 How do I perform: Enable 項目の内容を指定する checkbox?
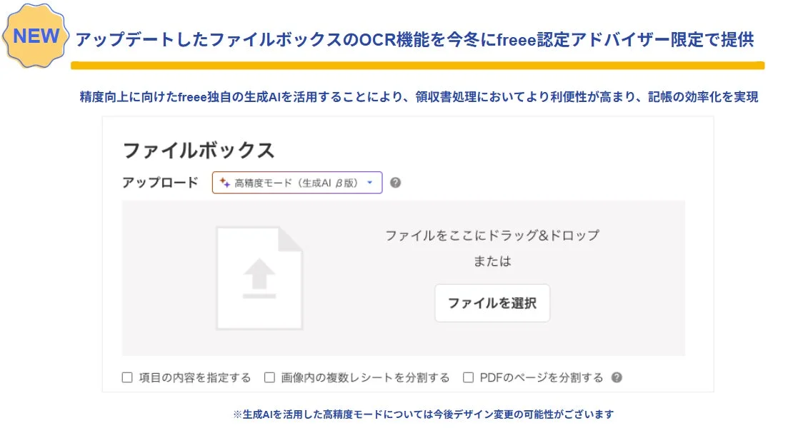point(128,377)
